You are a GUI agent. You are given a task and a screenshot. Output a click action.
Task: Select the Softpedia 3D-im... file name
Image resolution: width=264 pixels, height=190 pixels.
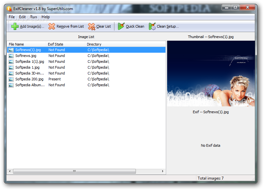30,73
